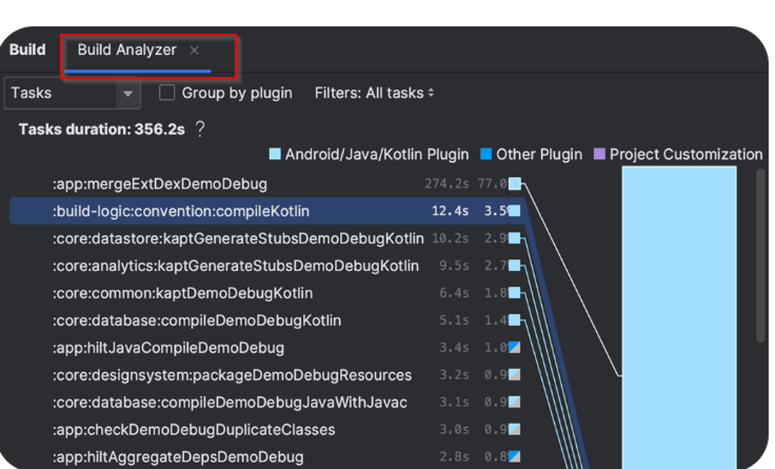This screenshot has height=469, width=775.
Task: Enable the Group by plugin checkbox
Action: 167,92
